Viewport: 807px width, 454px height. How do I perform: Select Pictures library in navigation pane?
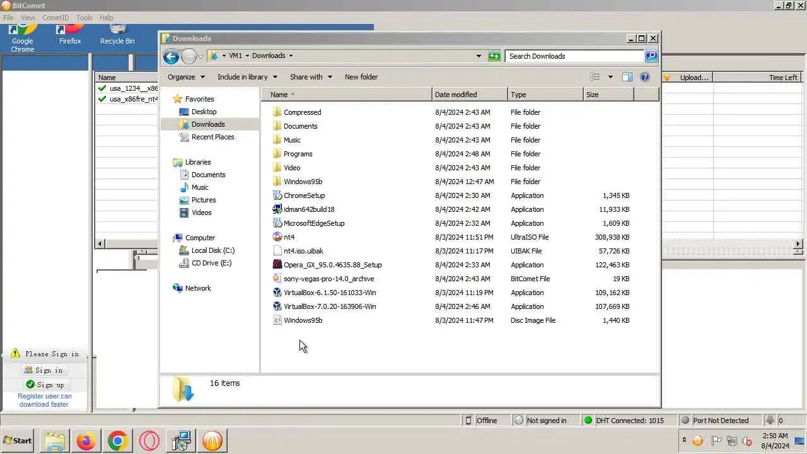204,200
